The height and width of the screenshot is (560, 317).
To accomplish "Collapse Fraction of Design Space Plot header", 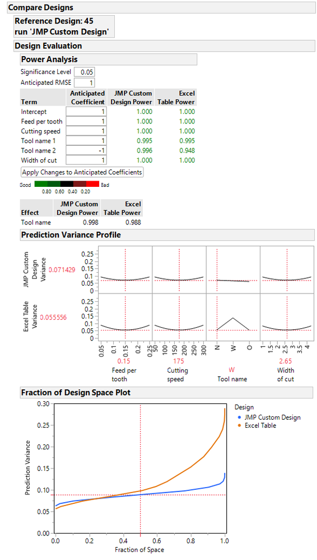I will click(167, 392).
